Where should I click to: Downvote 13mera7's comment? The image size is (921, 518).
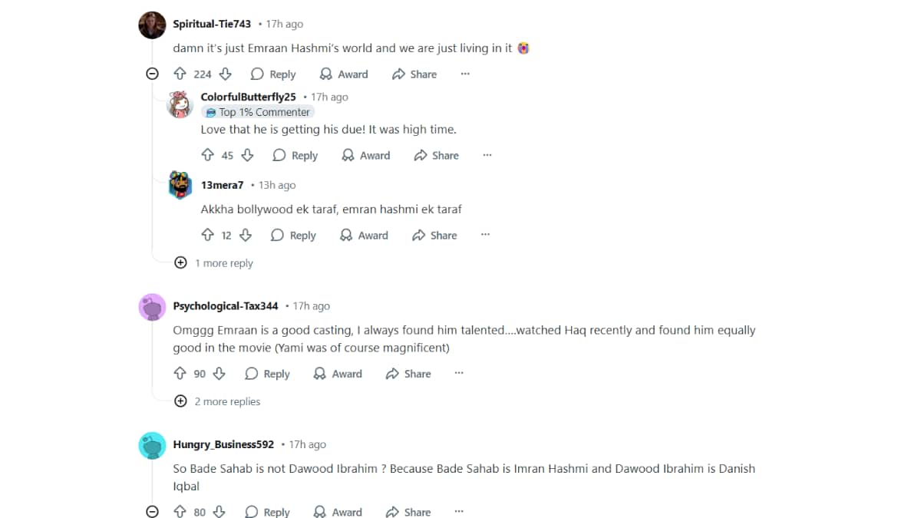246,236
